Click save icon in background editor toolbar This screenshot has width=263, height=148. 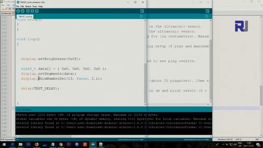pos(10,9)
